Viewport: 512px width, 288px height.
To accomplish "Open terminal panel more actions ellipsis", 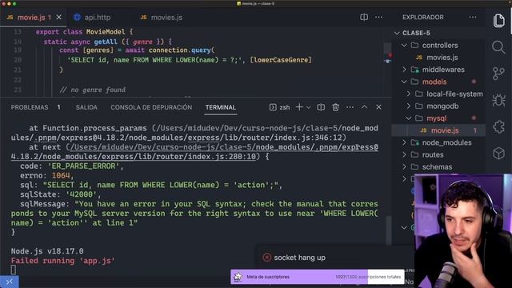I will [350, 107].
